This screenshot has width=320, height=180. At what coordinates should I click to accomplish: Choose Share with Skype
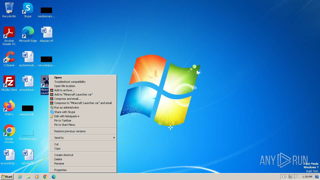(x=83, y=112)
